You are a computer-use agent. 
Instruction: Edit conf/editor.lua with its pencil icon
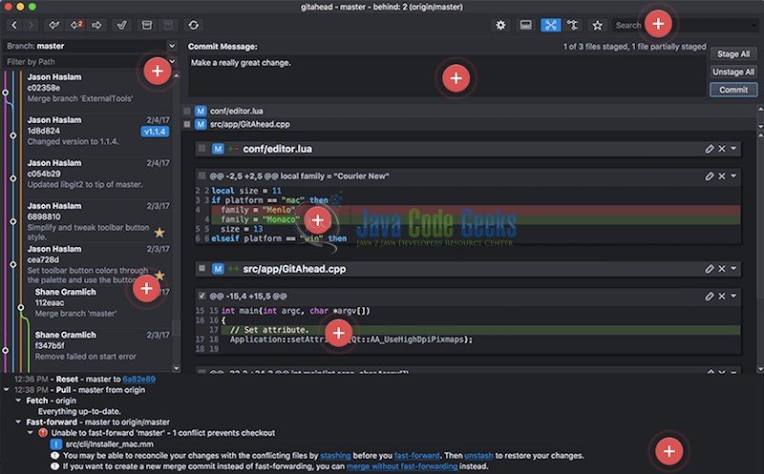[710, 149]
